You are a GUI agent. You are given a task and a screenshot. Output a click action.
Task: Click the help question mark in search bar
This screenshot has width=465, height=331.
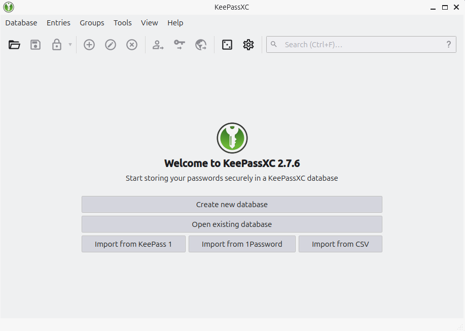448,44
